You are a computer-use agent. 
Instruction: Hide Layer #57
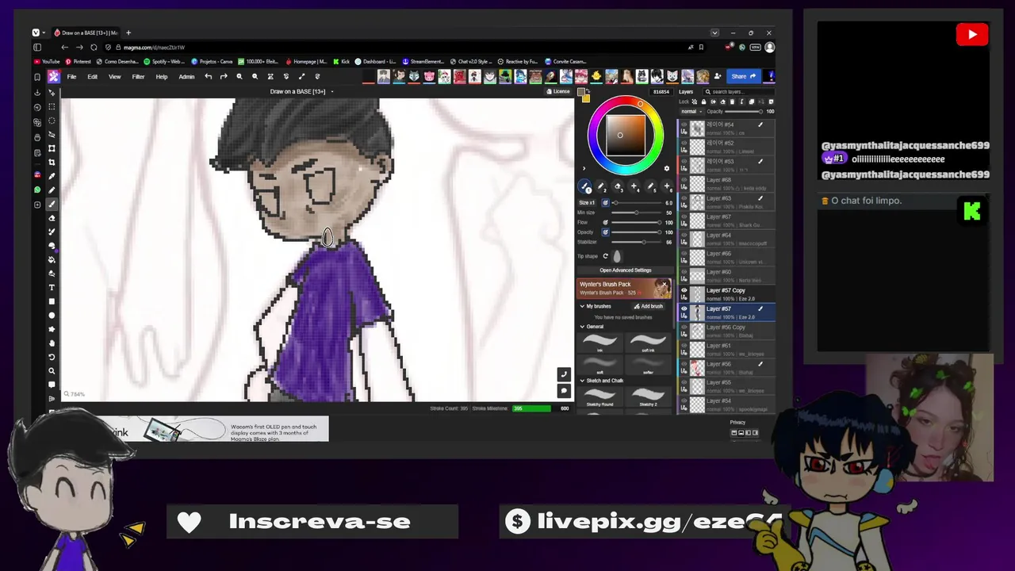click(x=684, y=309)
